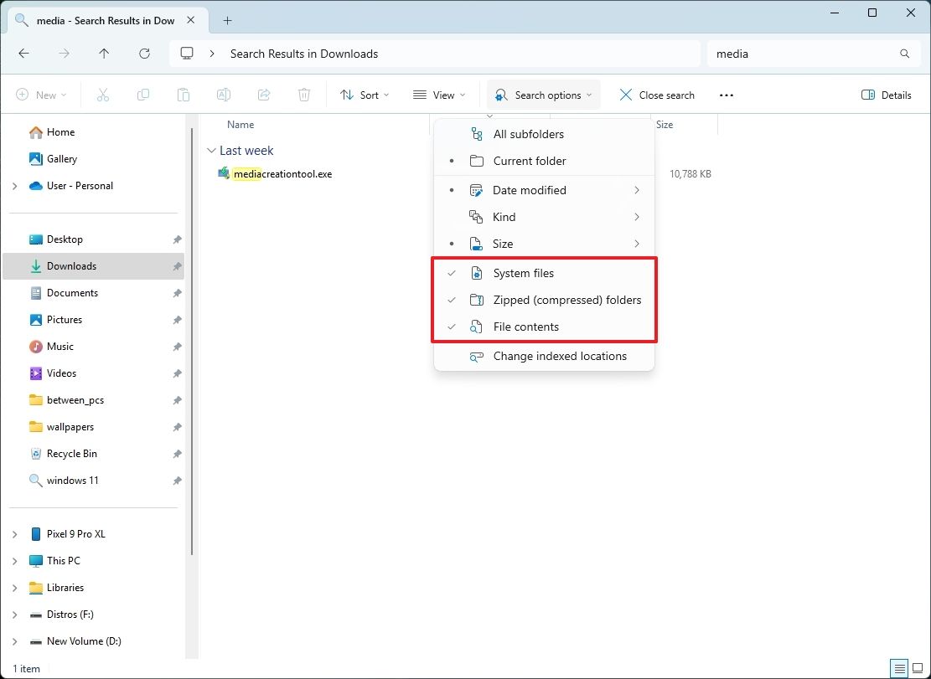Screen dimensions: 931x679
Task: Click the Paste icon in the toolbar
Action: [184, 95]
